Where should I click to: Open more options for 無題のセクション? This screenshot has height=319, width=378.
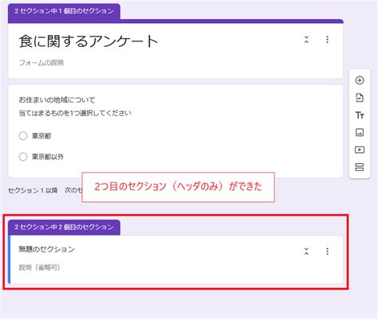[327, 251]
